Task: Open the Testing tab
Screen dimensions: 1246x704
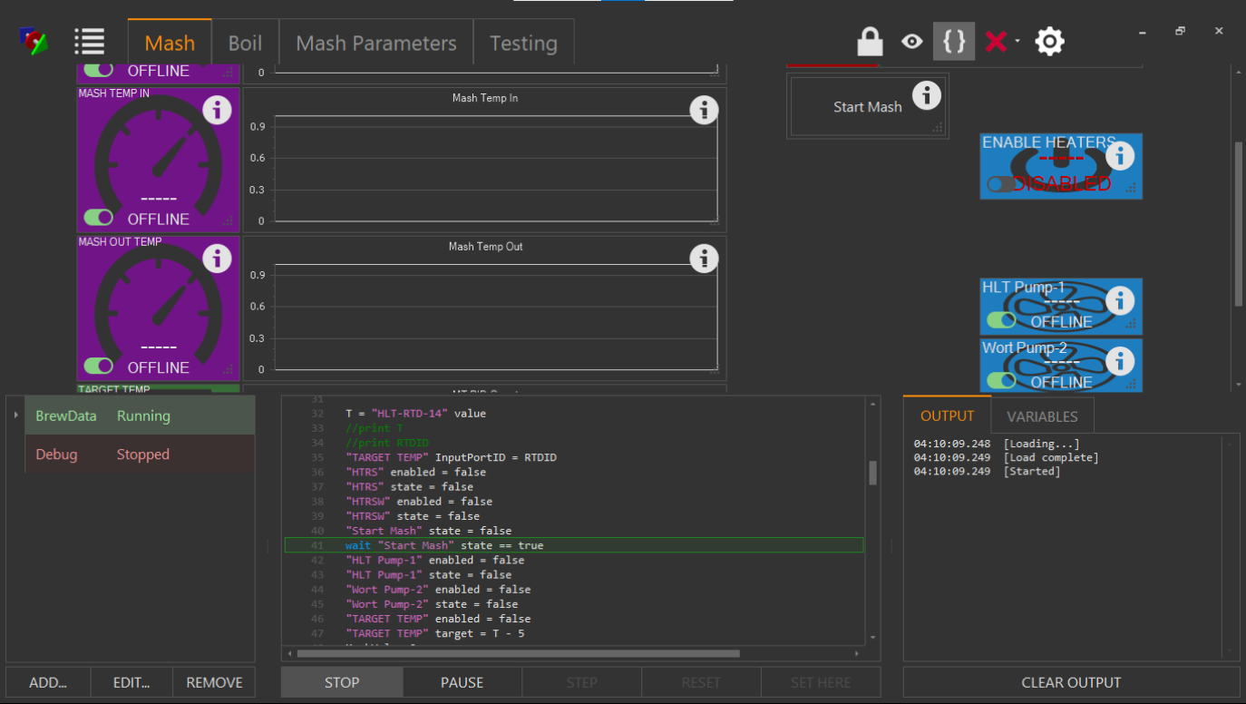Action: [x=523, y=43]
